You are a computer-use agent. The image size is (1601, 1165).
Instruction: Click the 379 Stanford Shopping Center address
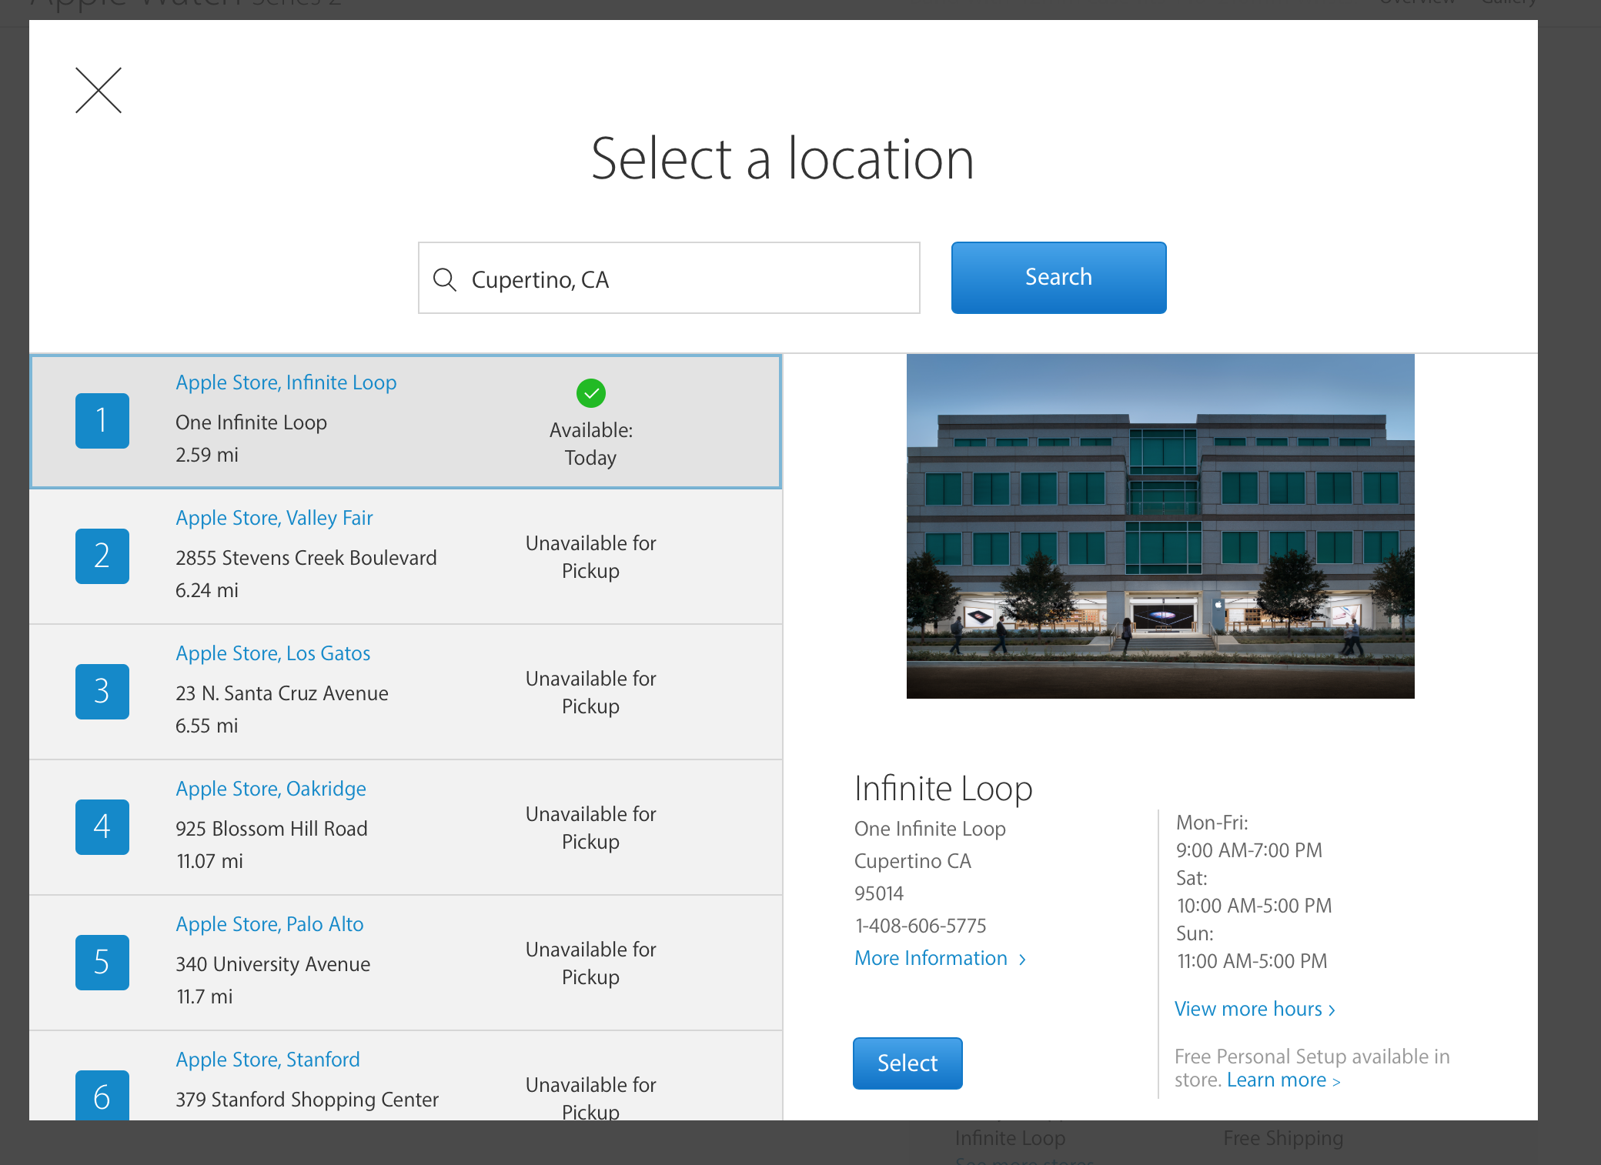[307, 1100]
